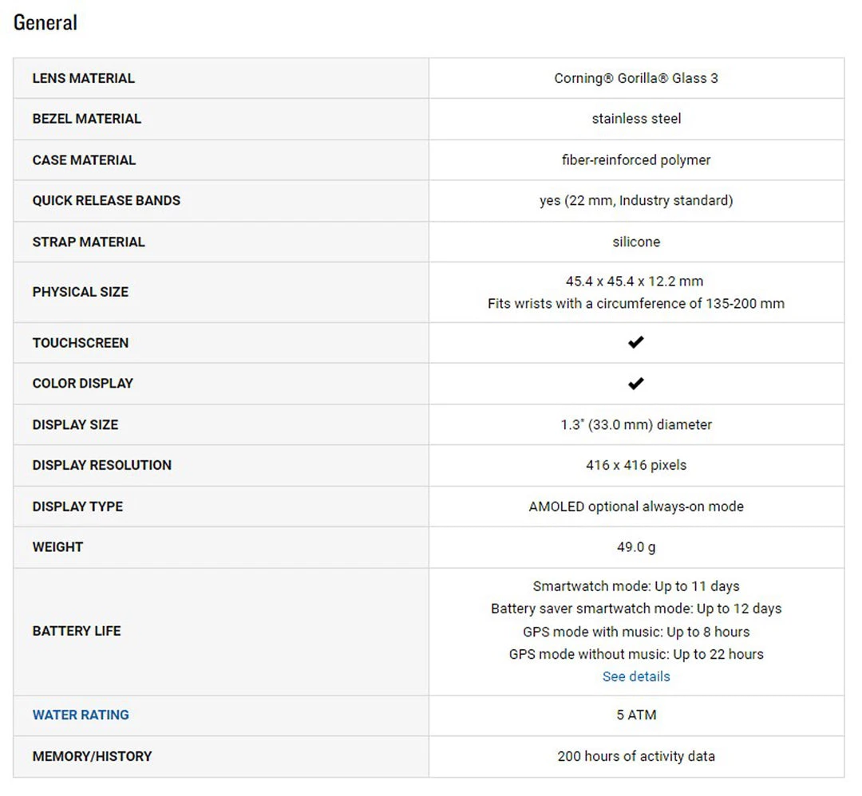Image resolution: width=862 pixels, height=796 pixels.
Task: Click the Corning Gorilla Glass 3 value
Action: coord(636,78)
